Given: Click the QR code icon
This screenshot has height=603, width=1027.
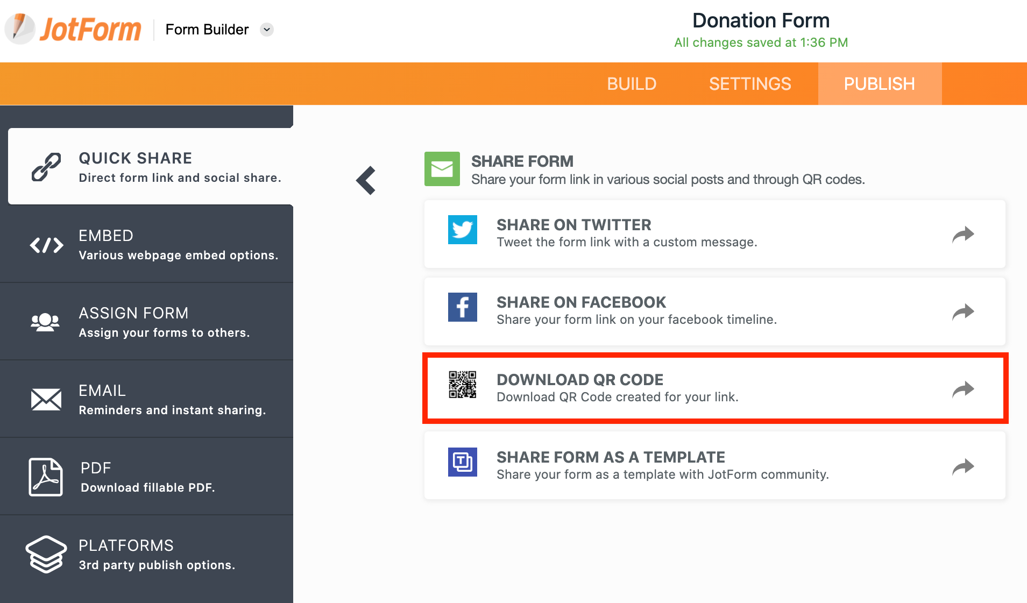Looking at the screenshot, I should [x=463, y=385].
